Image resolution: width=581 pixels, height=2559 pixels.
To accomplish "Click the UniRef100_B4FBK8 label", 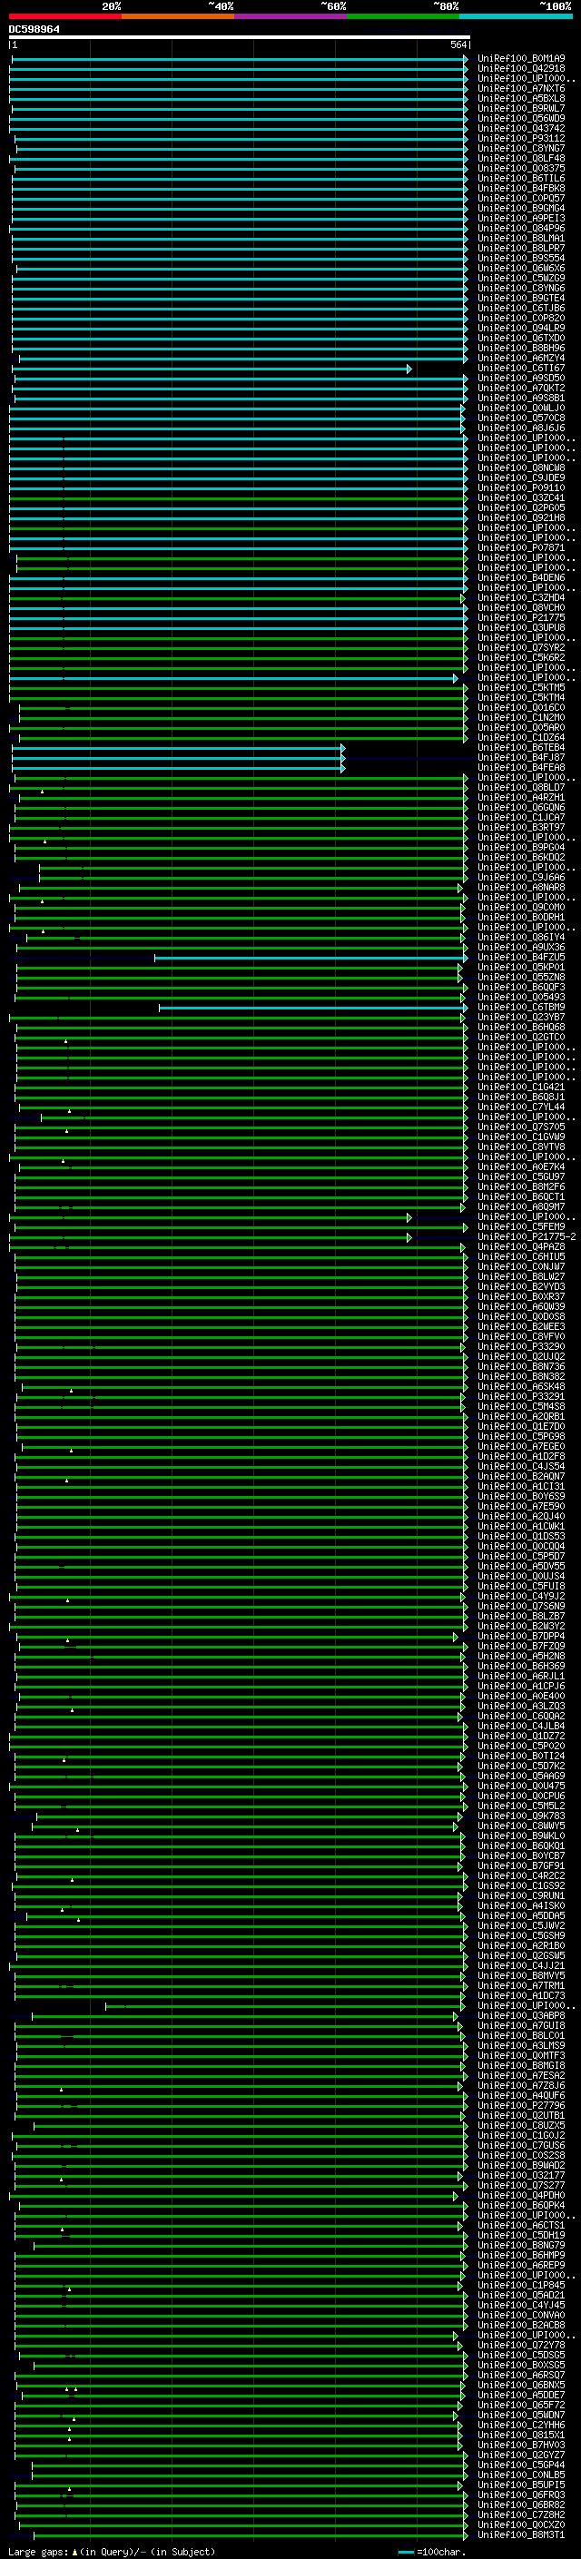I will [x=520, y=189].
